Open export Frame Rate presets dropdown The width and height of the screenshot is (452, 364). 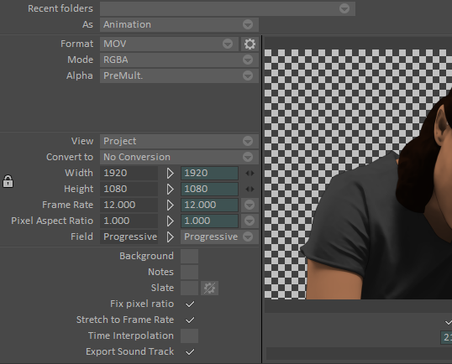(x=250, y=205)
